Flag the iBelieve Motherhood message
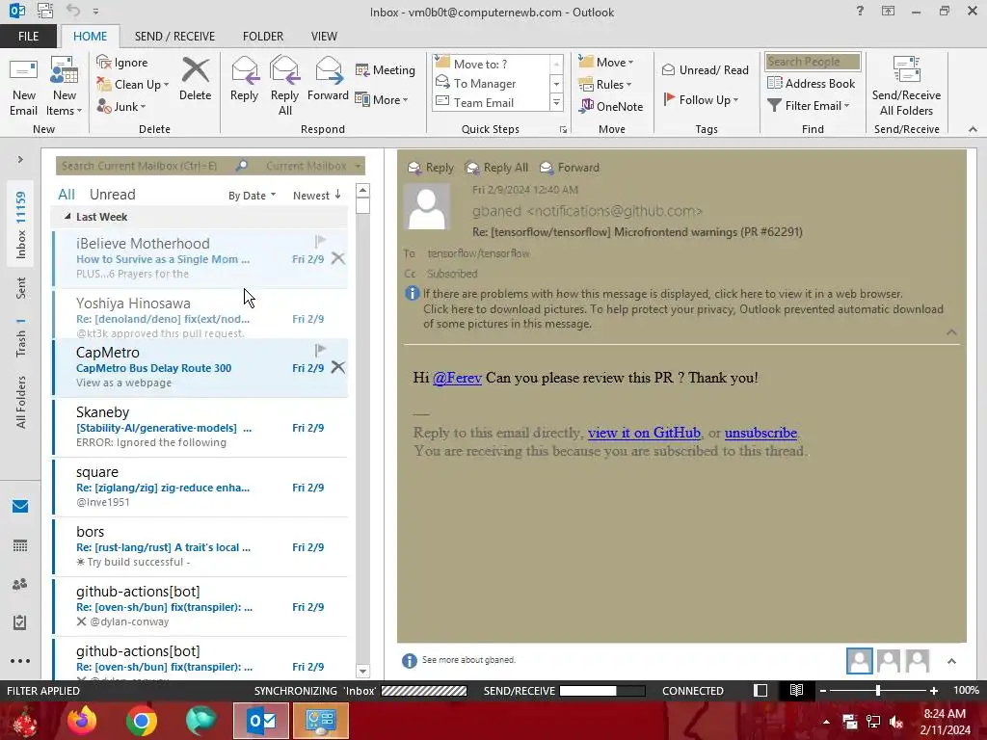 320,240
